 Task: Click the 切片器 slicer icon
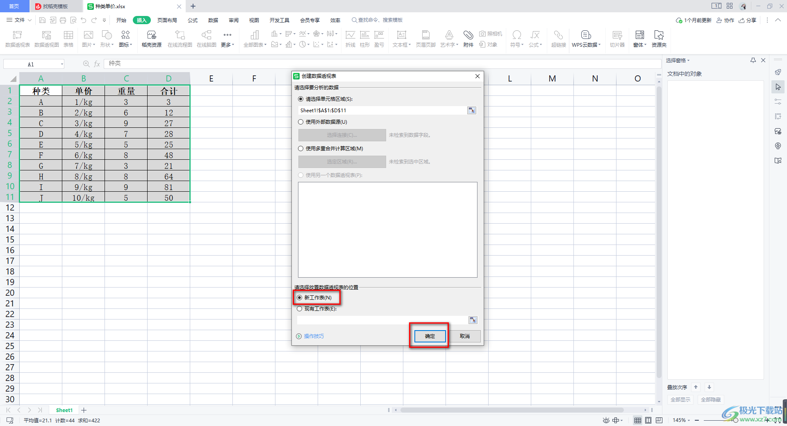[617, 39]
